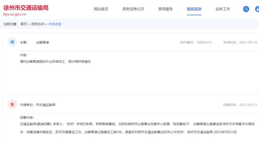Open the 网站首页 menu item

tap(101, 9)
